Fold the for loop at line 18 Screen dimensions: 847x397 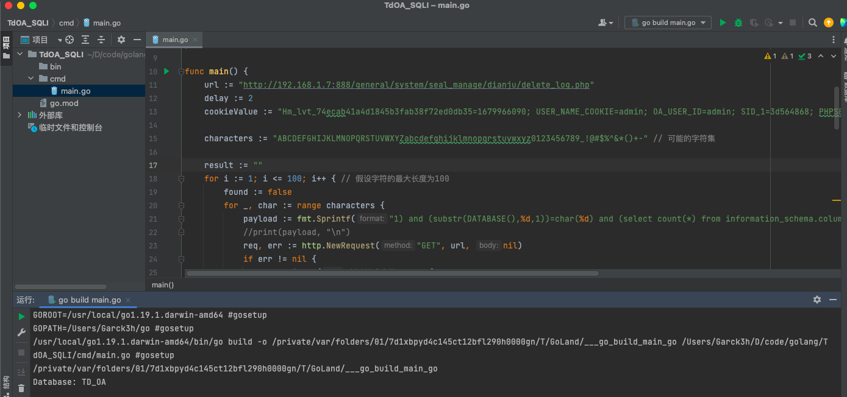pyautogui.click(x=181, y=178)
